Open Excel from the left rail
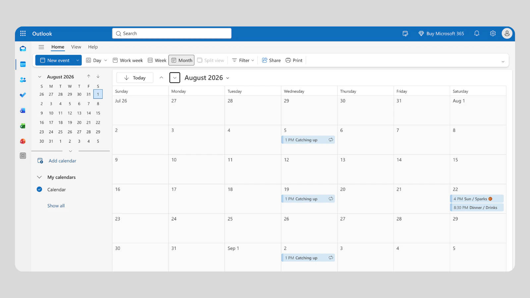 pyautogui.click(x=23, y=126)
